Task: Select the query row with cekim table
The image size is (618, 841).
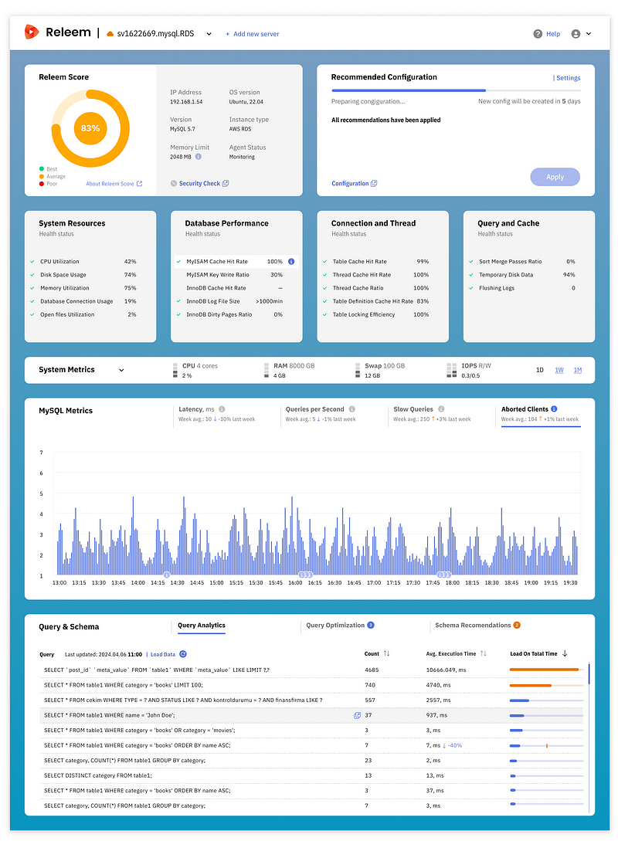Action: coord(311,700)
